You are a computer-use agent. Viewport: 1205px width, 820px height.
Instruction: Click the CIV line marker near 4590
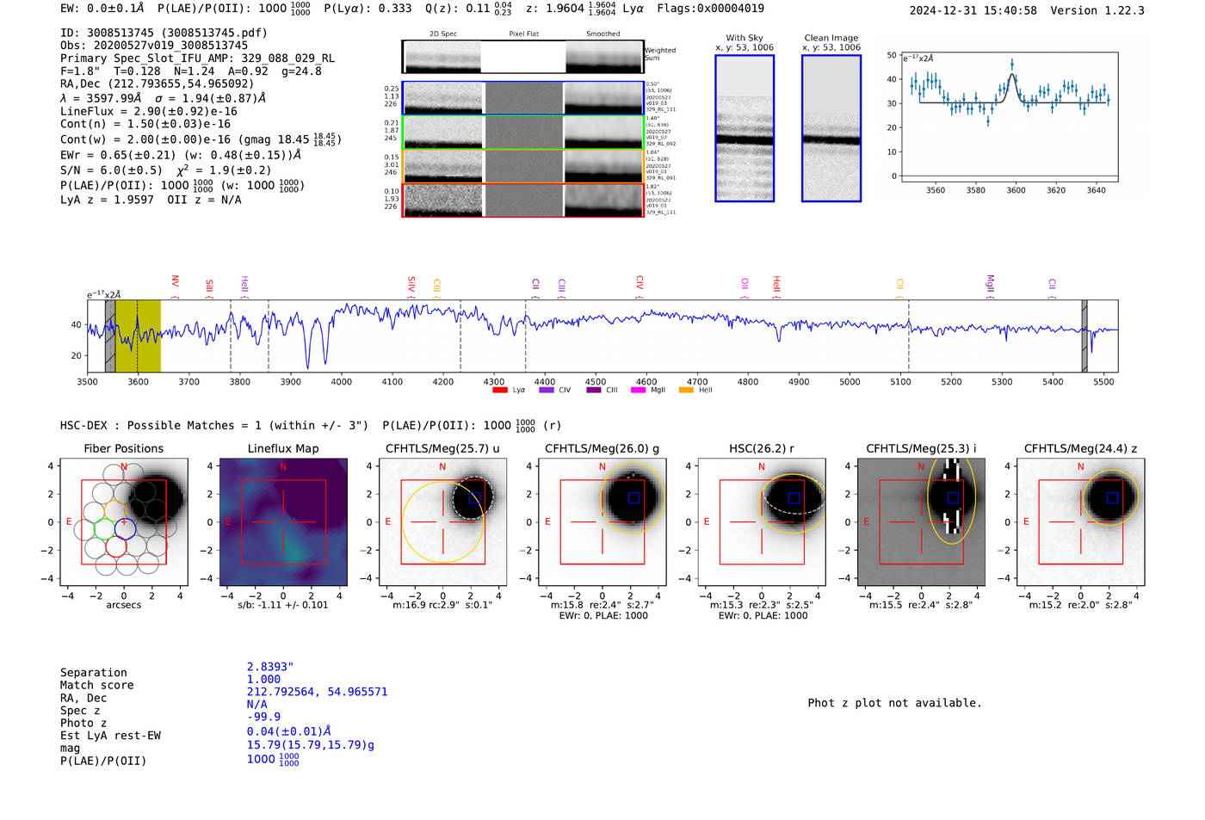640,286
